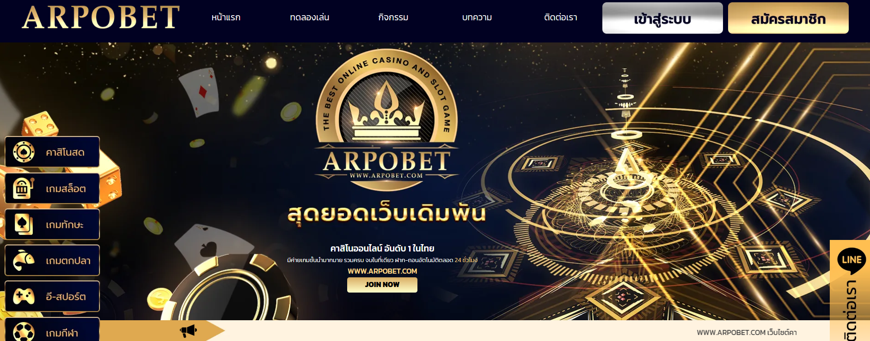This screenshot has width=870, height=341.
Task: Click the ARPOBET crown emblem banner
Action: pyautogui.click(x=386, y=120)
